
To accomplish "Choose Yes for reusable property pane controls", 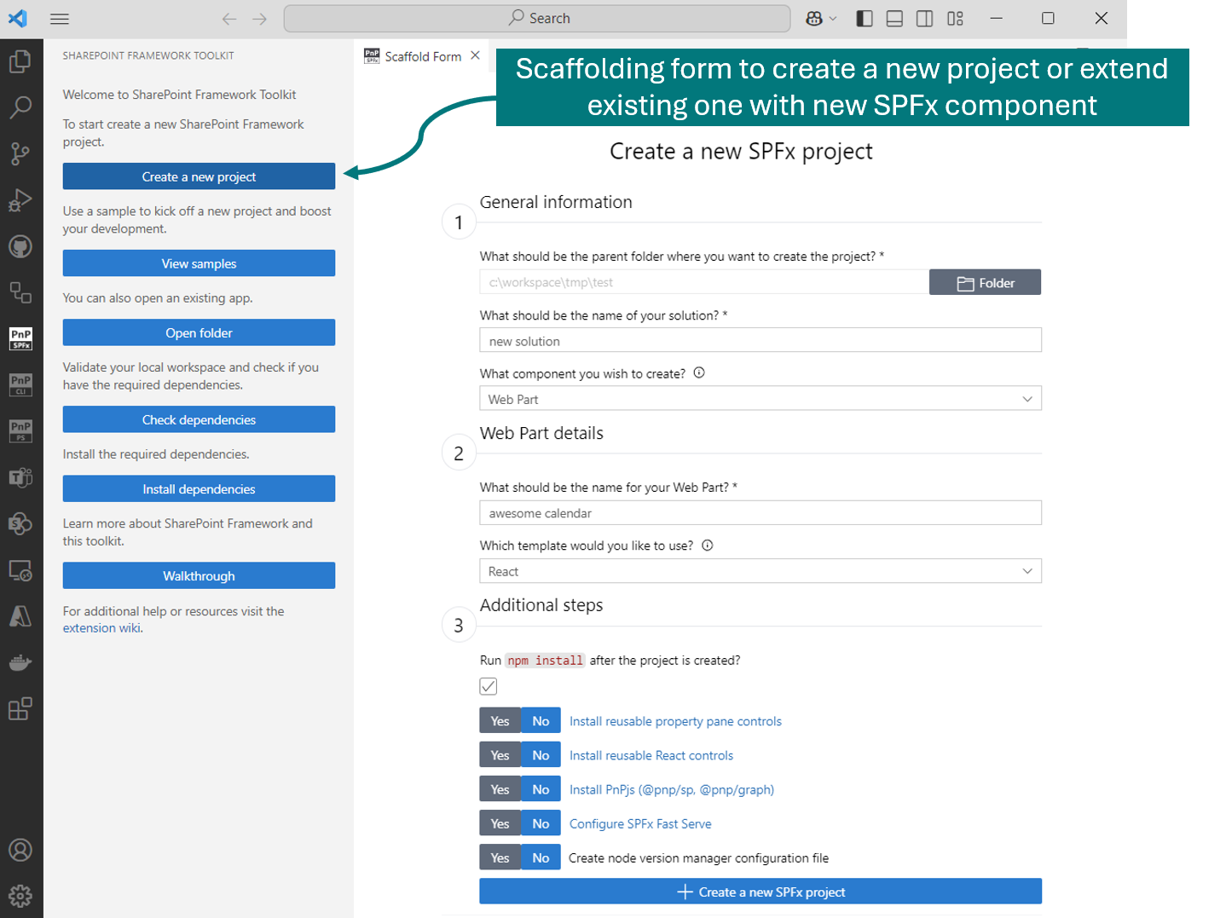I will pos(500,721).
